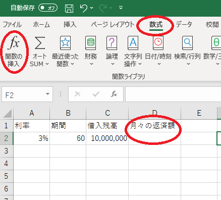Select column D header

pyautogui.click(x=155, y=113)
